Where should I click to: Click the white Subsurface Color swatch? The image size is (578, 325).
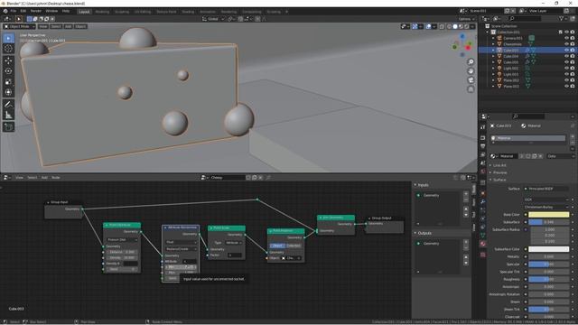tap(549, 249)
